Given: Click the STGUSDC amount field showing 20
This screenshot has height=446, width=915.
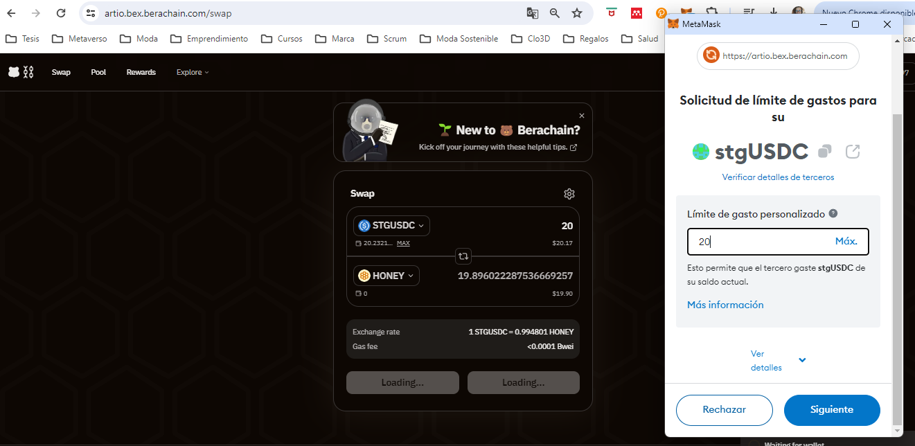Looking at the screenshot, I should (x=567, y=226).
